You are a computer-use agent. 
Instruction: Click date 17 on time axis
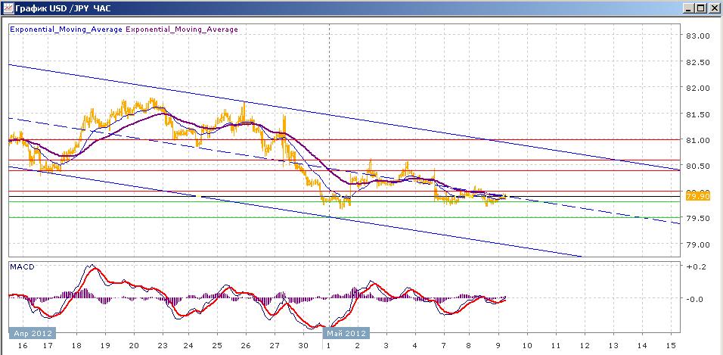48,345
